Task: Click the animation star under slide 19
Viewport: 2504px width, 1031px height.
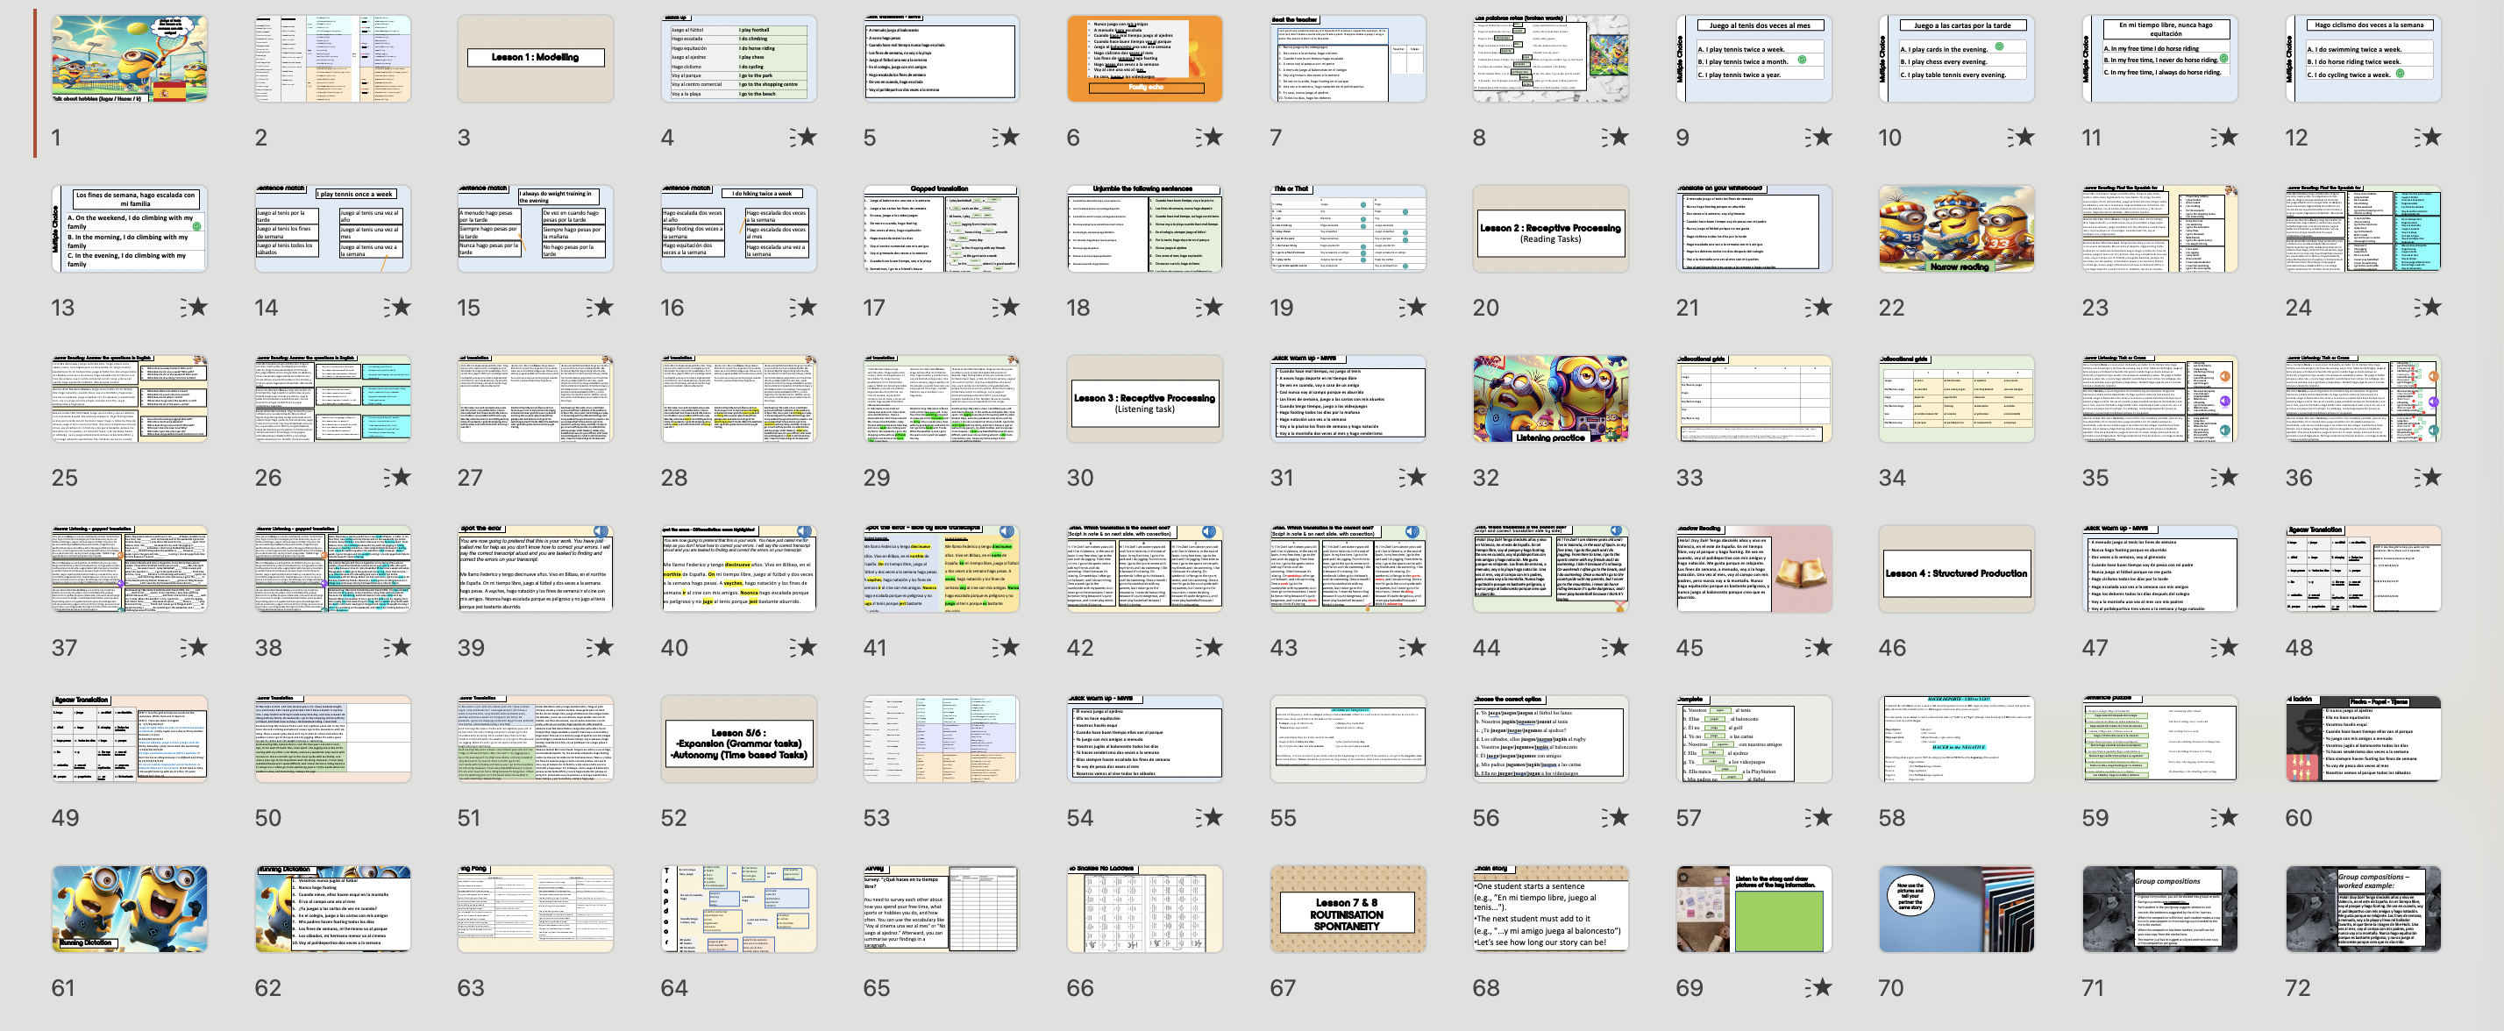Action: coord(1412,307)
